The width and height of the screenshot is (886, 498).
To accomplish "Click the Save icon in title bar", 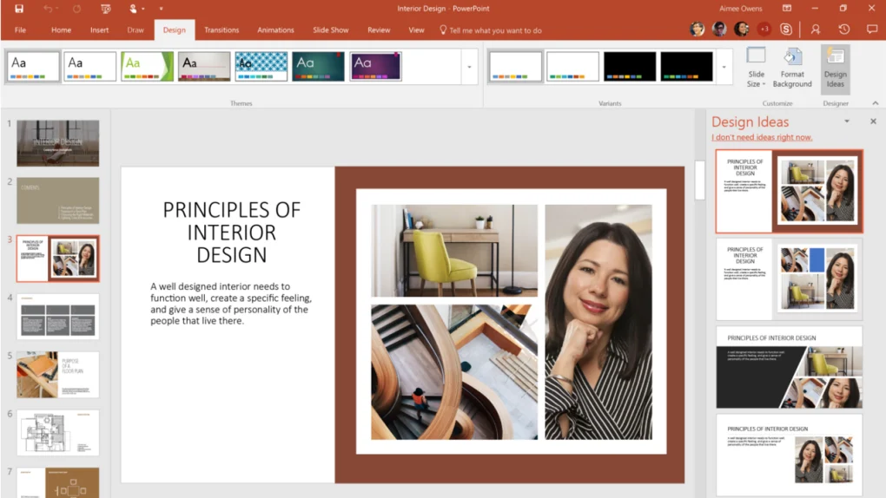I will click(x=19, y=9).
